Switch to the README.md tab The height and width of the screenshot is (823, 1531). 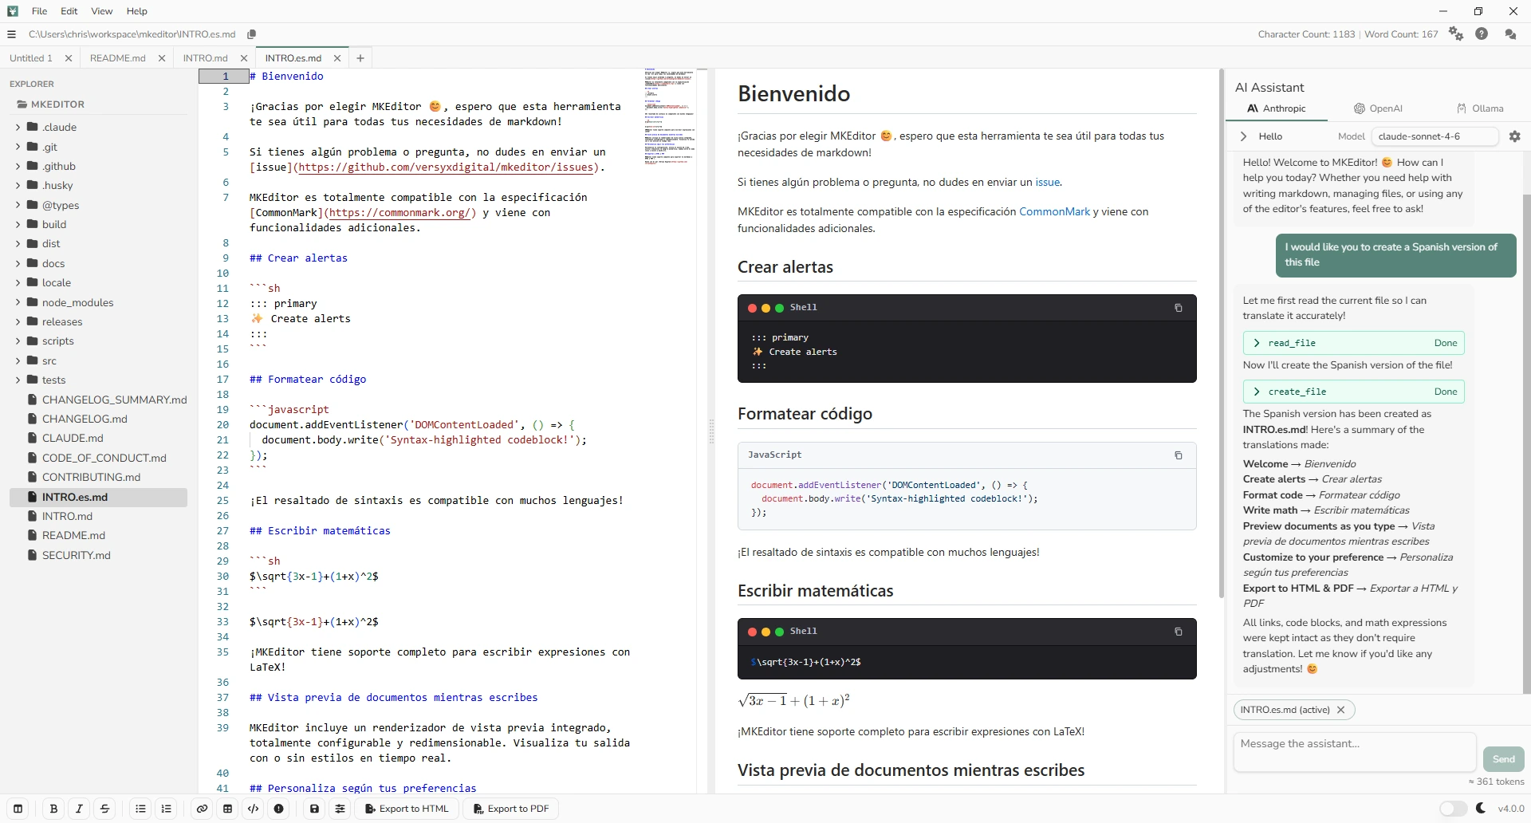[118, 58]
